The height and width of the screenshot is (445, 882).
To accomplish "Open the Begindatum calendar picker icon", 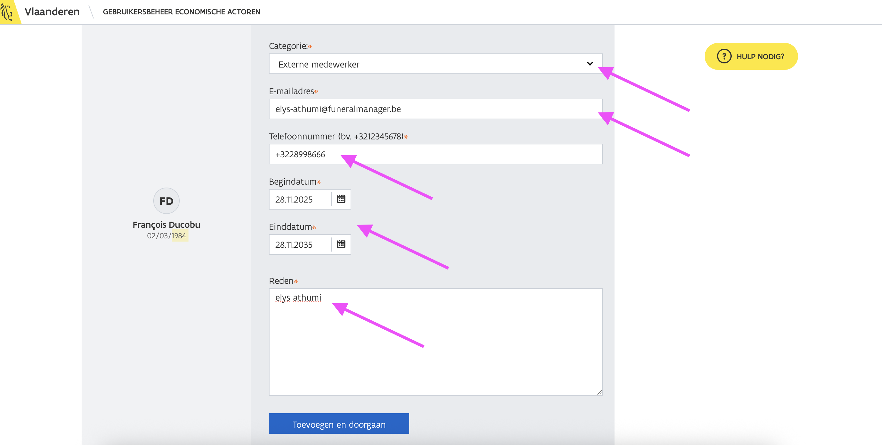I will [341, 199].
